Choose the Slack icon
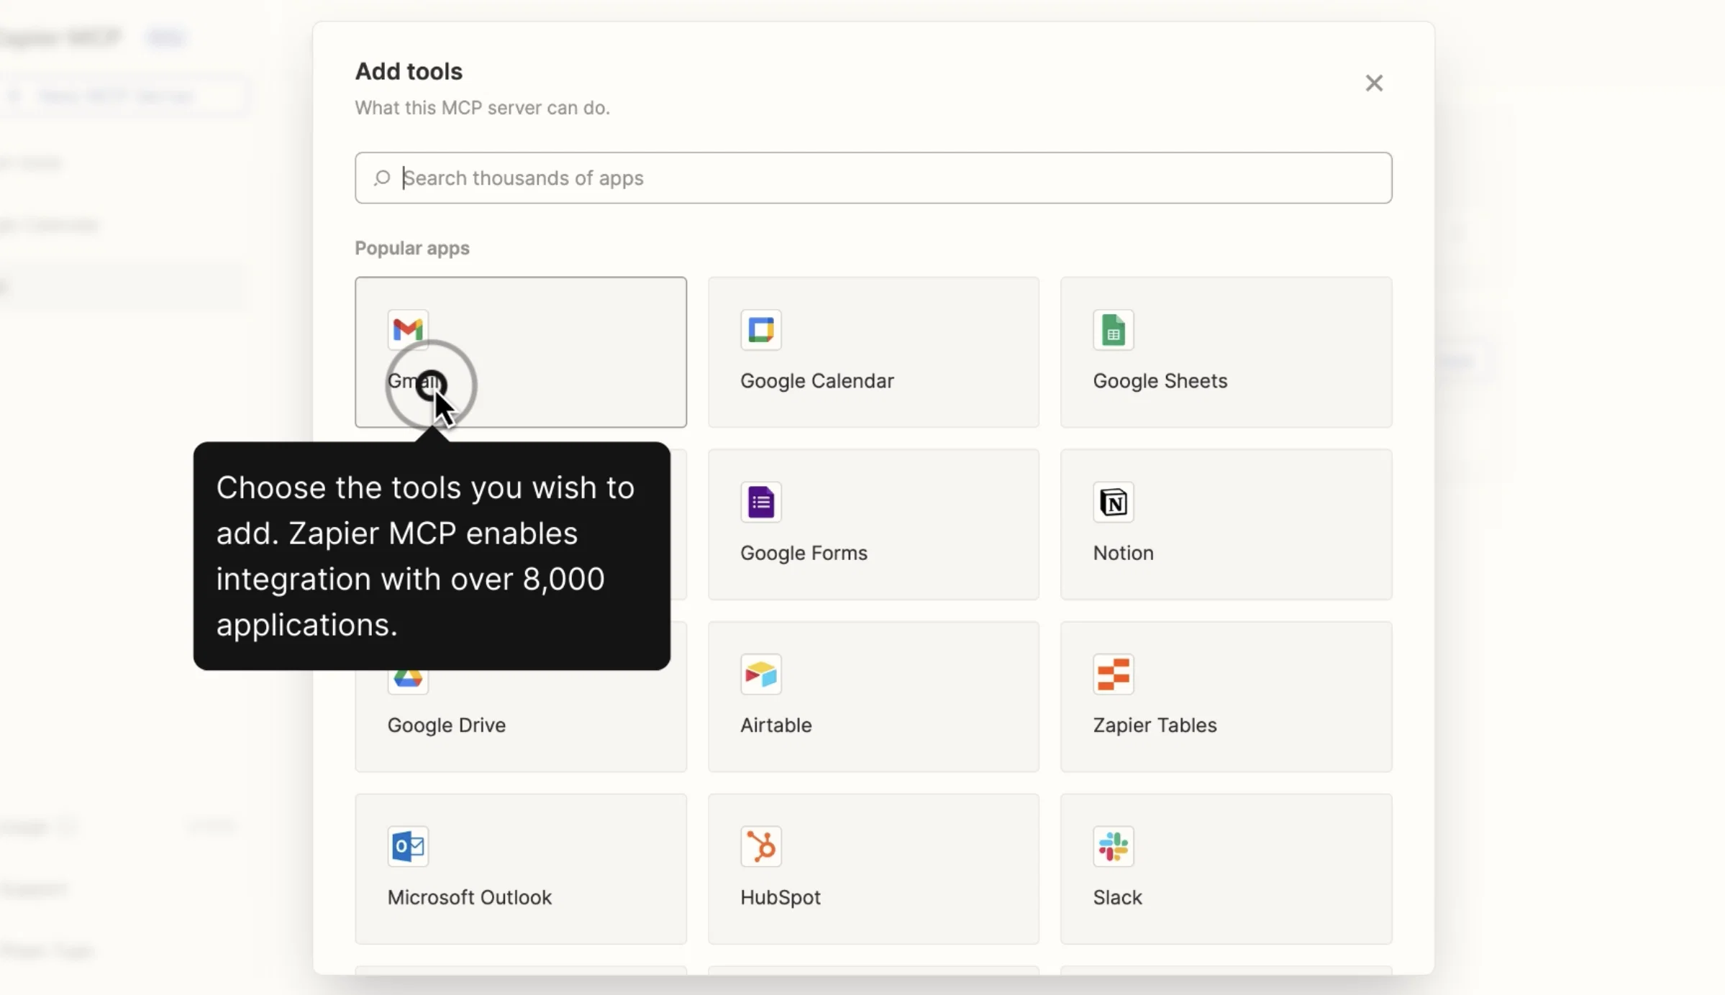This screenshot has width=1725, height=995. pos(1113,846)
